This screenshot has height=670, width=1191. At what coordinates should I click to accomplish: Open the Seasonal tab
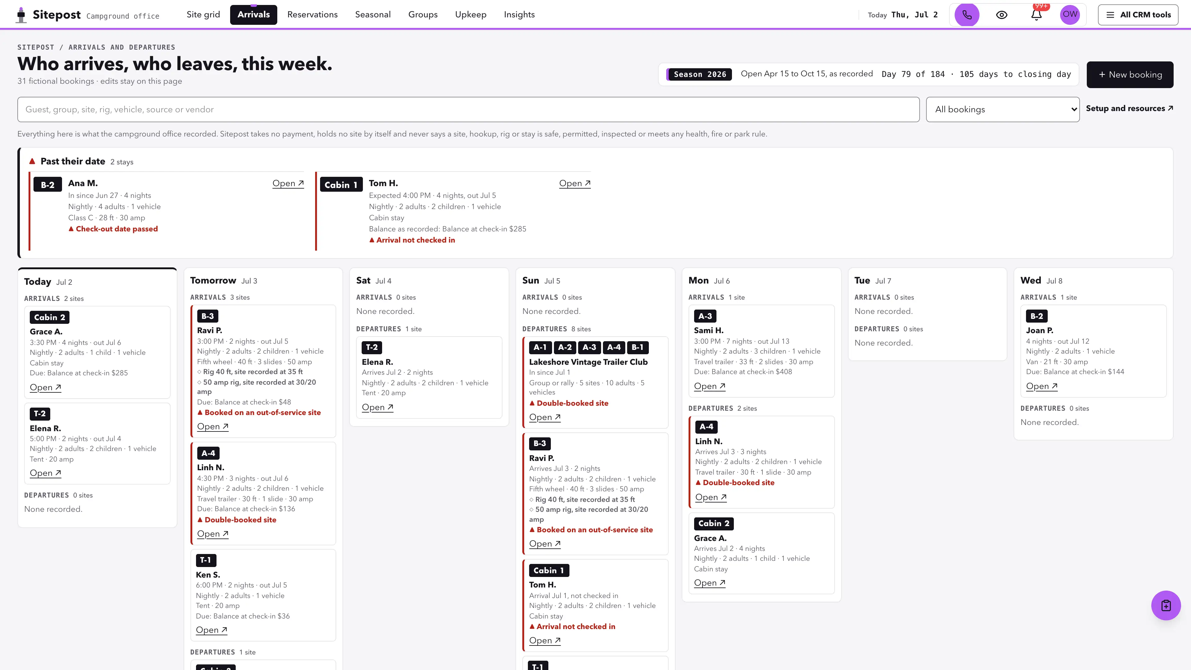click(372, 15)
